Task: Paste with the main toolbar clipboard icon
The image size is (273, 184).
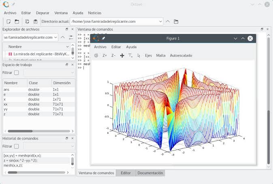Action: 35,21
